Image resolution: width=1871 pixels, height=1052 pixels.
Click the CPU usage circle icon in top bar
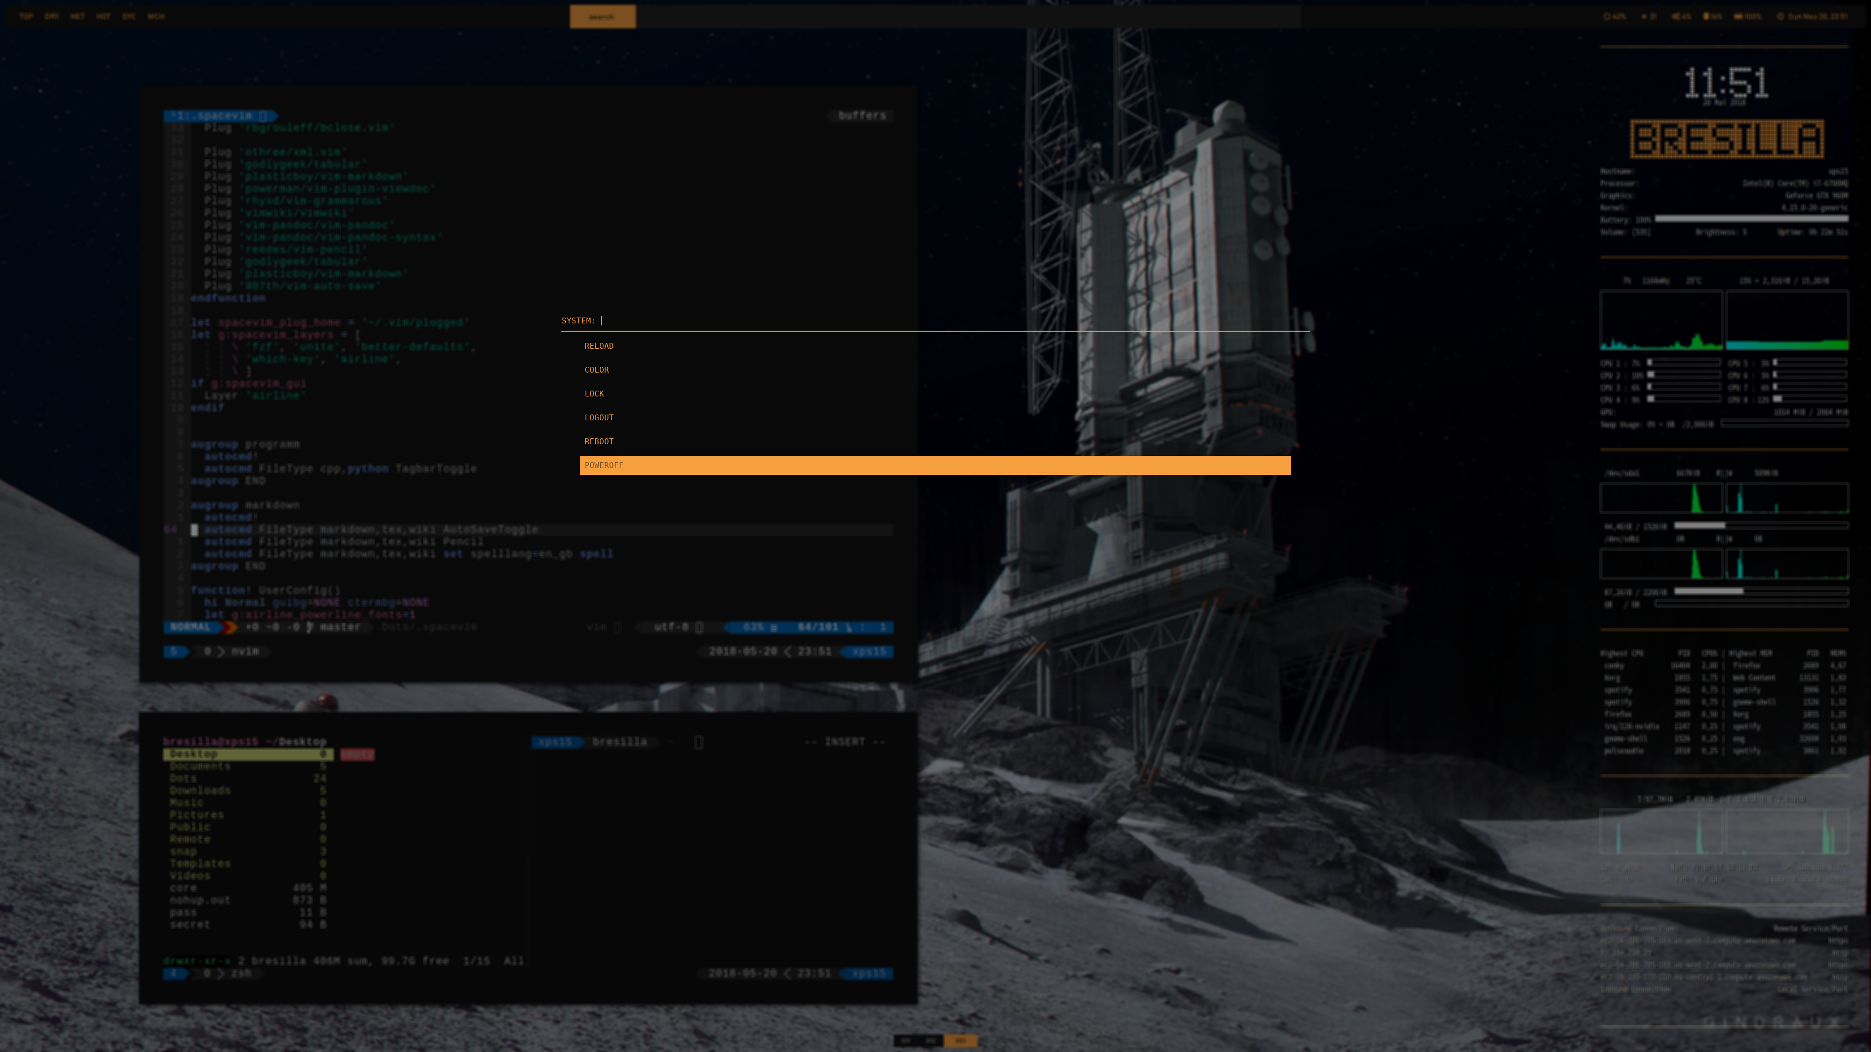(x=1607, y=16)
